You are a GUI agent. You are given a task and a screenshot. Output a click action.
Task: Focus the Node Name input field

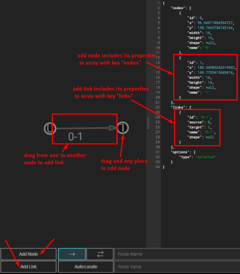pyautogui.click(x=177, y=254)
